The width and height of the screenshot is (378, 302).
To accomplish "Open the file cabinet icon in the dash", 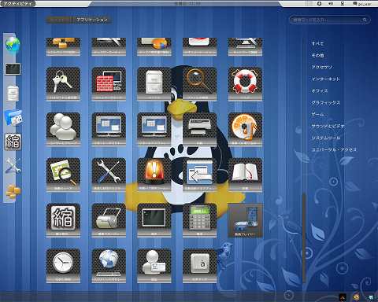I will click(13, 93).
